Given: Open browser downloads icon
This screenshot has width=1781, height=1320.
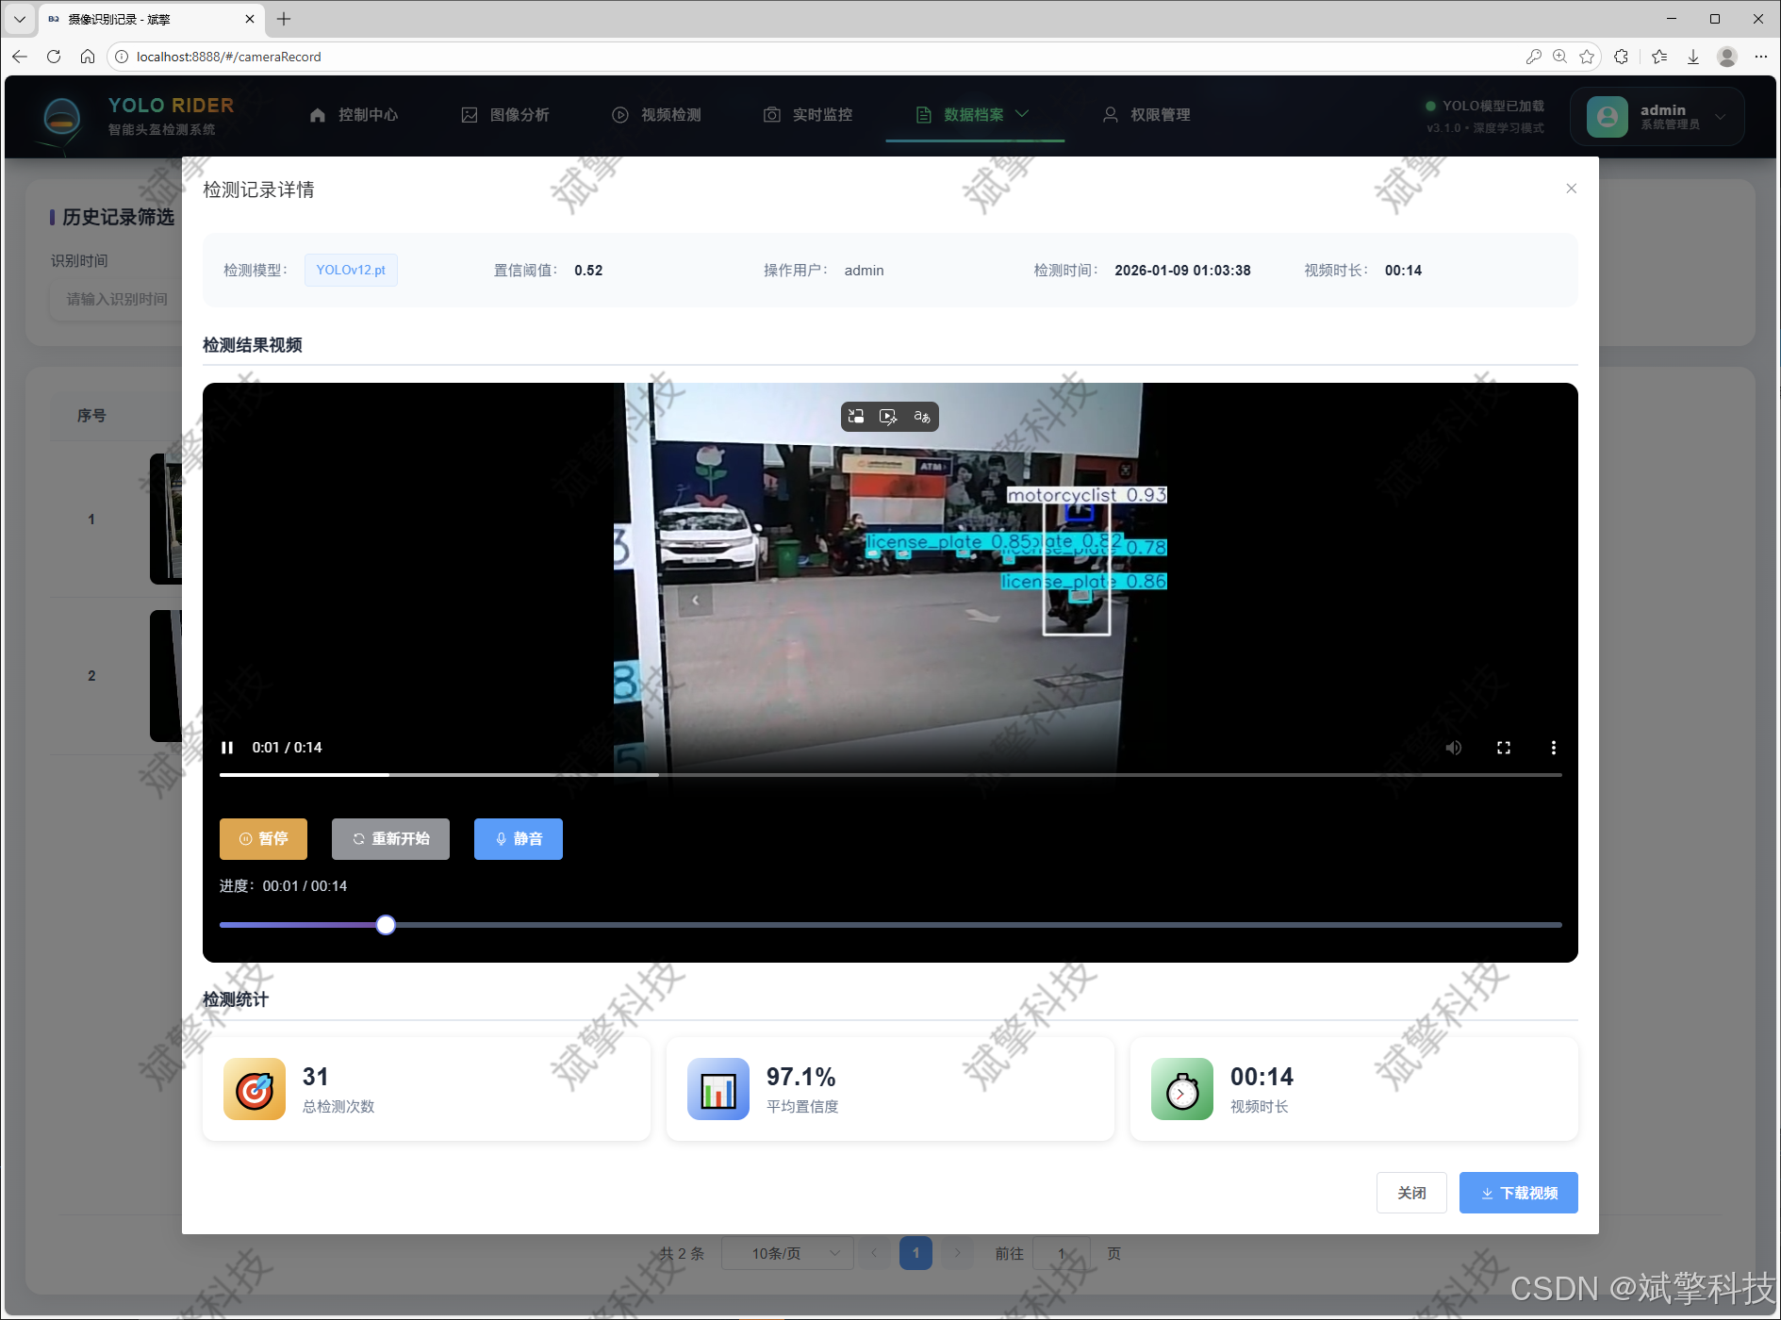Looking at the screenshot, I should click(1693, 57).
